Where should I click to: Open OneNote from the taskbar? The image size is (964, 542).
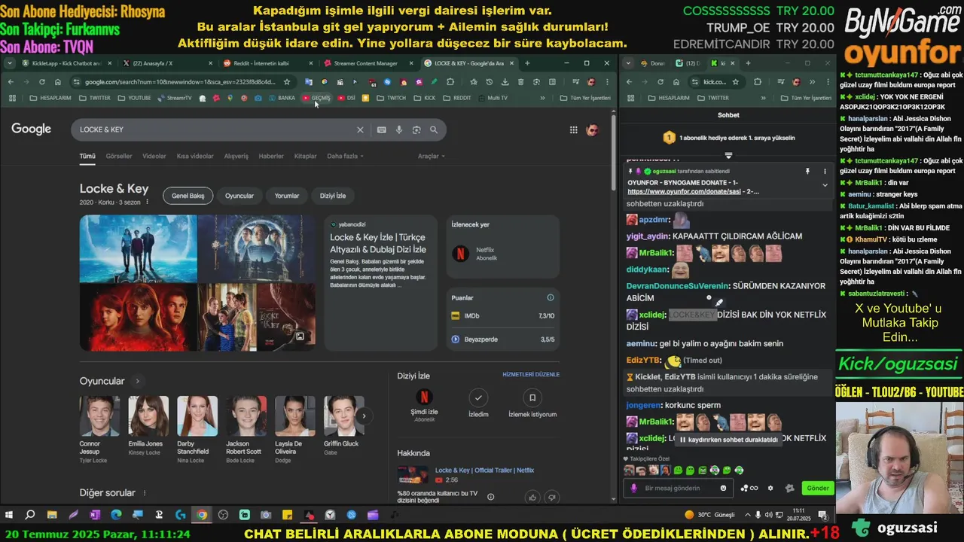point(94,515)
